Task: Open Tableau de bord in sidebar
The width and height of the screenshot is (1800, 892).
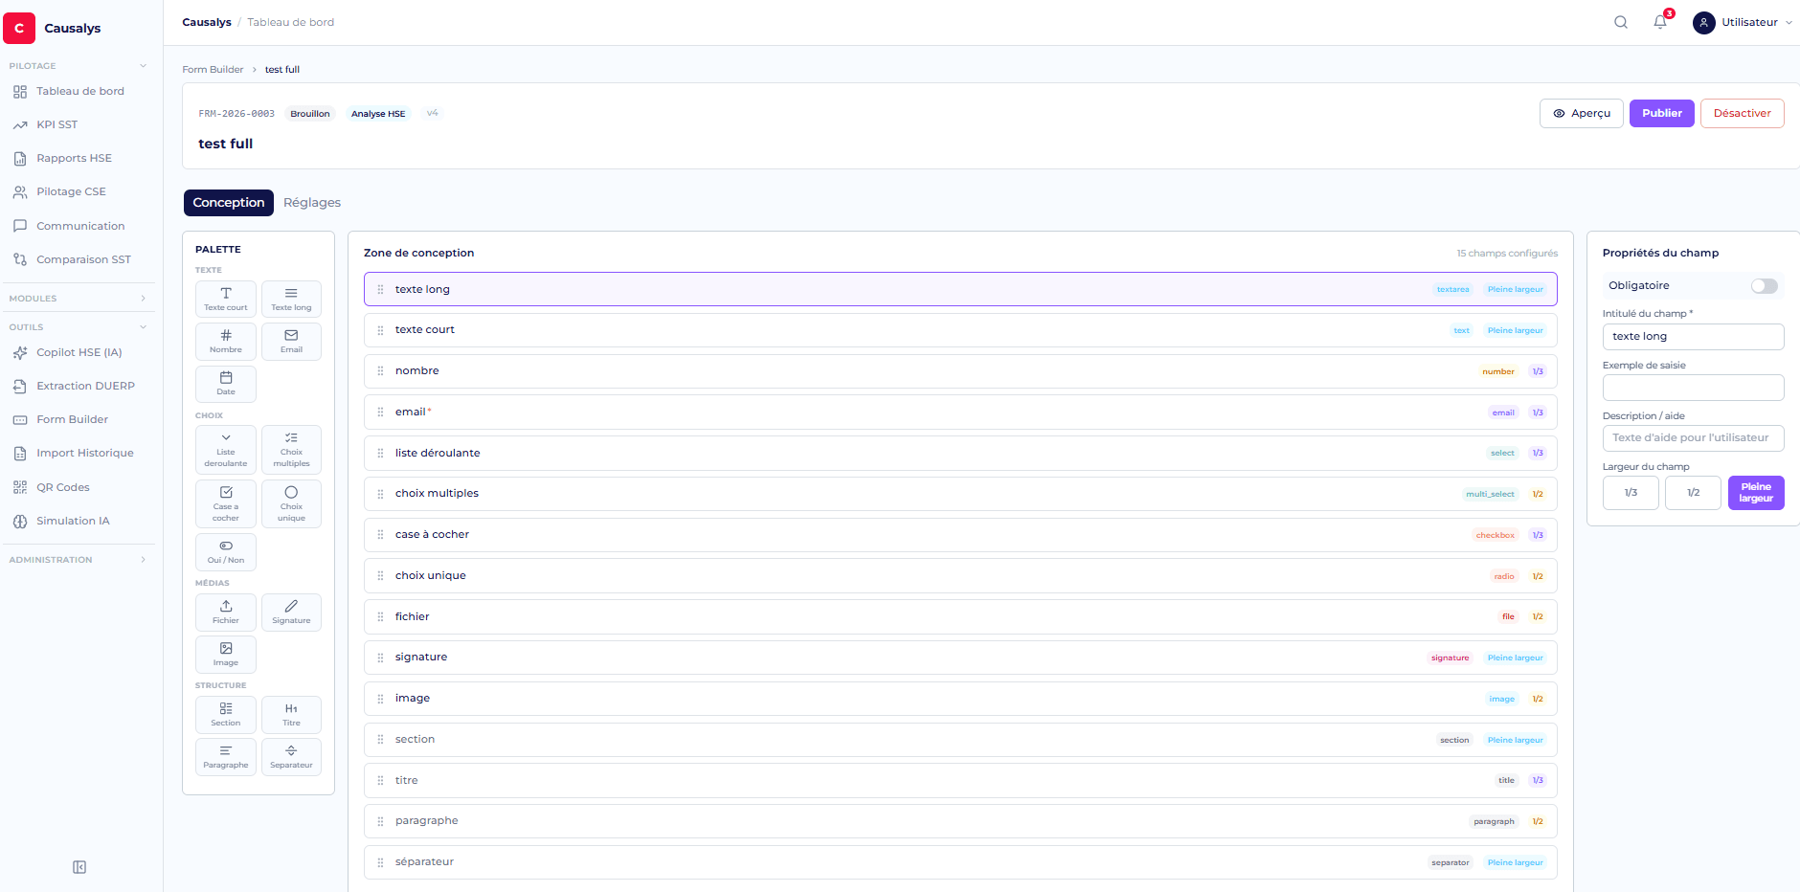Action: [x=79, y=92]
